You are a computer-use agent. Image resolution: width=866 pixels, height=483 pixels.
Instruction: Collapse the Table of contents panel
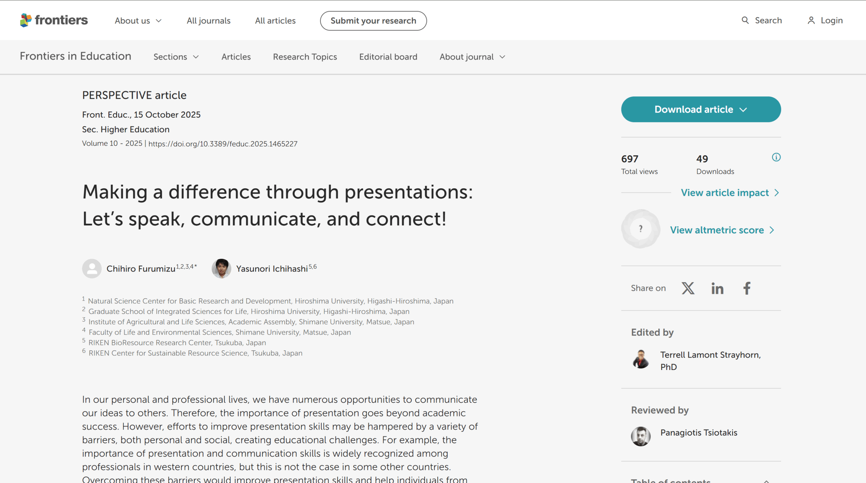pyautogui.click(x=767, y=480)
